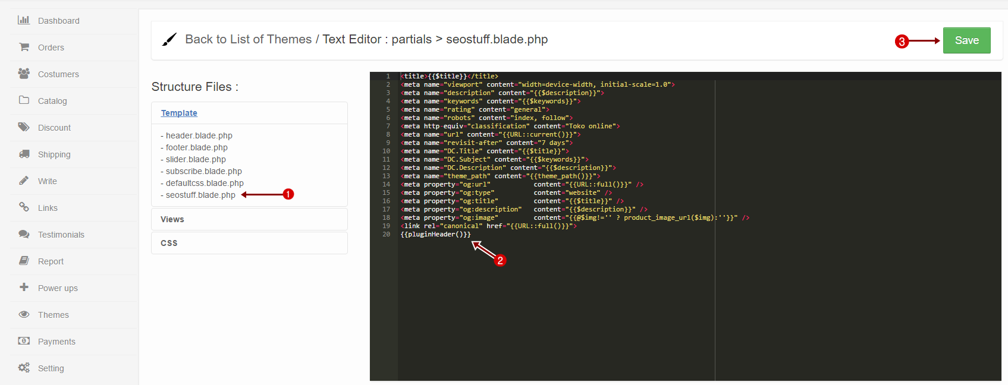Click the Dashboard bar chart icon
1008x385 pixels.
pos(24,20)
